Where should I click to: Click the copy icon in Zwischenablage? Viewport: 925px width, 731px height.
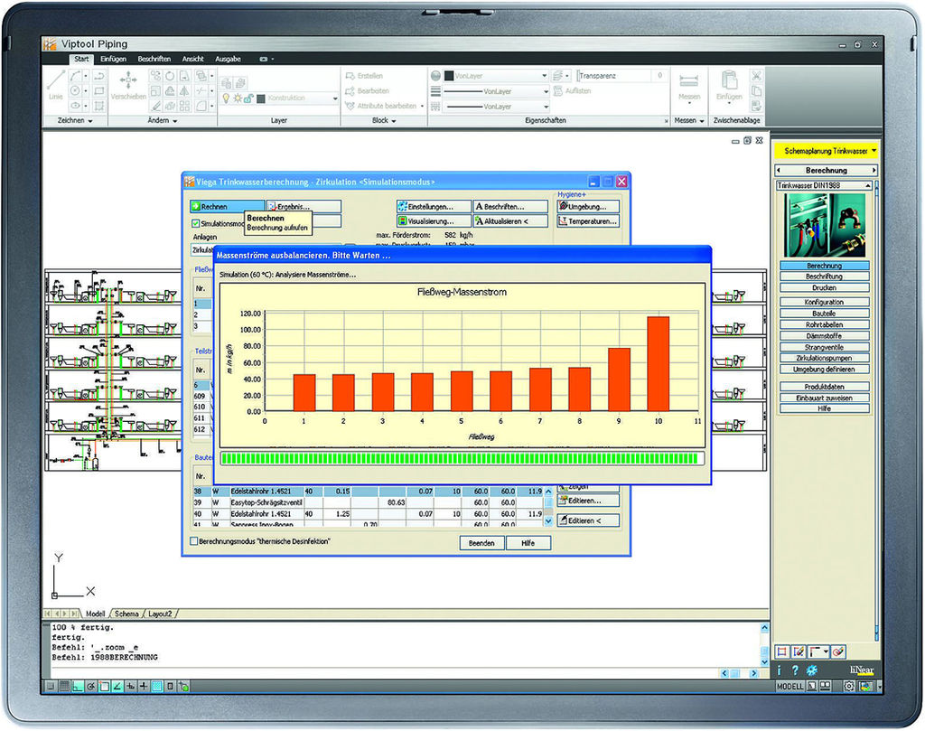pyautogui.click(x=756, y=91)
